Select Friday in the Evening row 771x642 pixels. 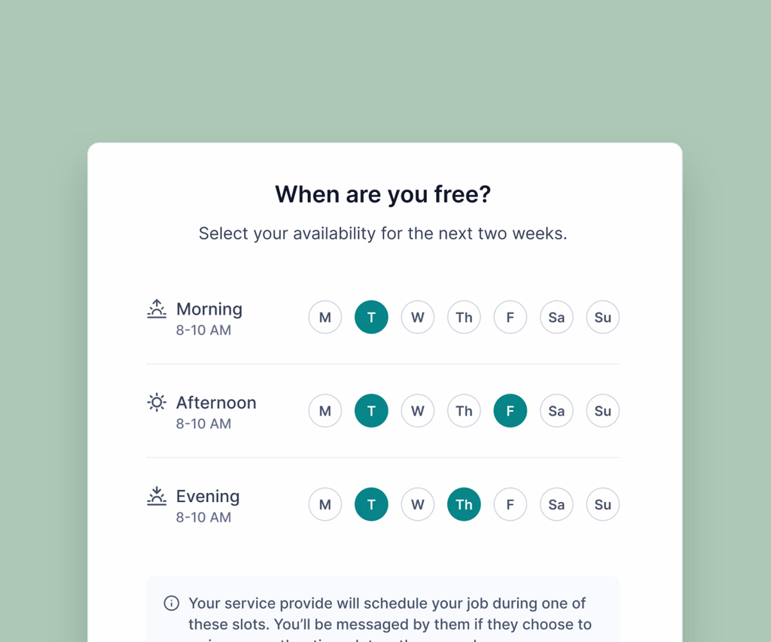(x=510, y=504)
